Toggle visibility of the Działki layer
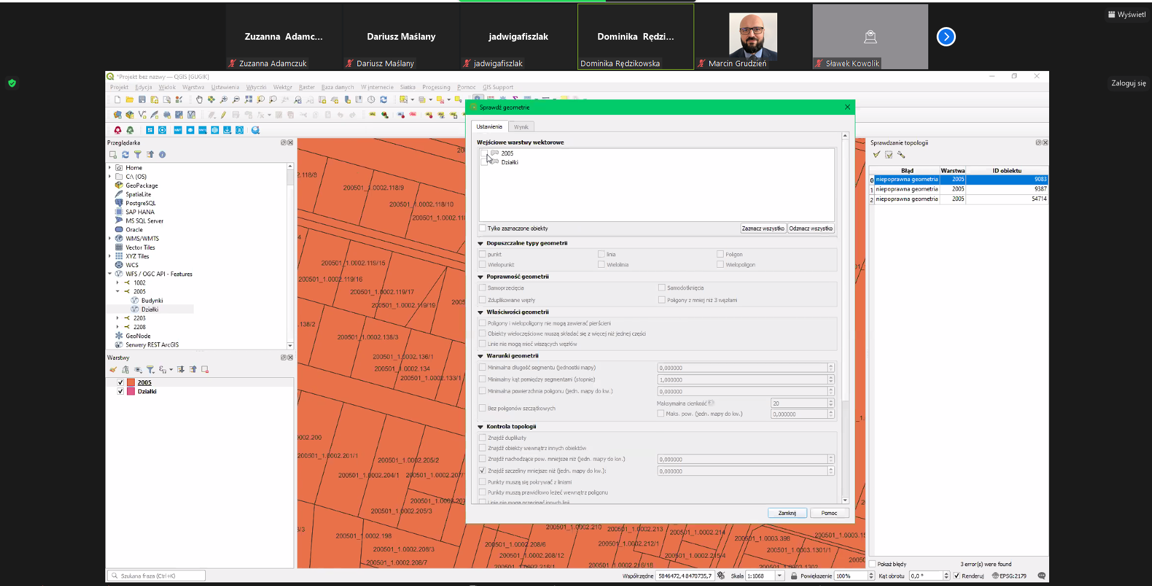The image size is (1152, 586). click(x=120, y=392)
